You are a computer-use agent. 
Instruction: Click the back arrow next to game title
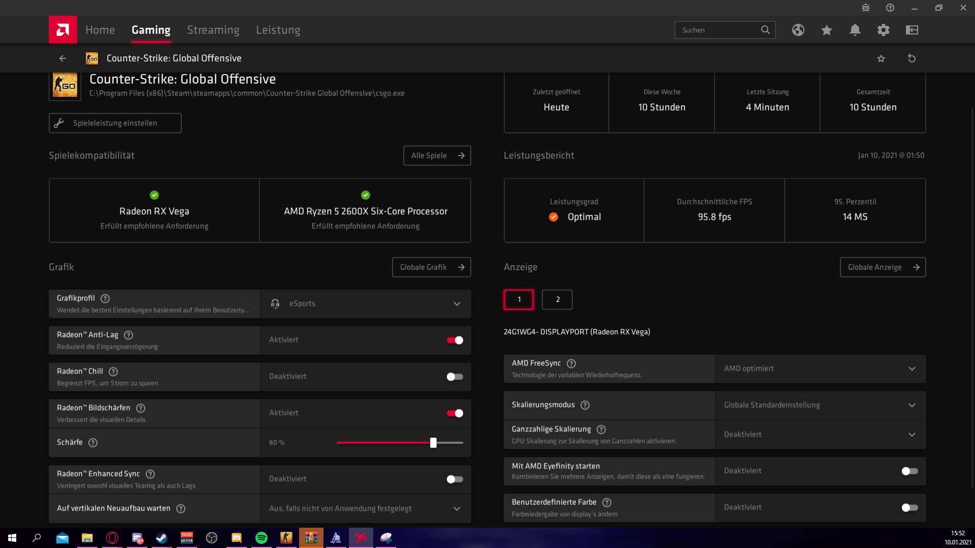(62, 58)
